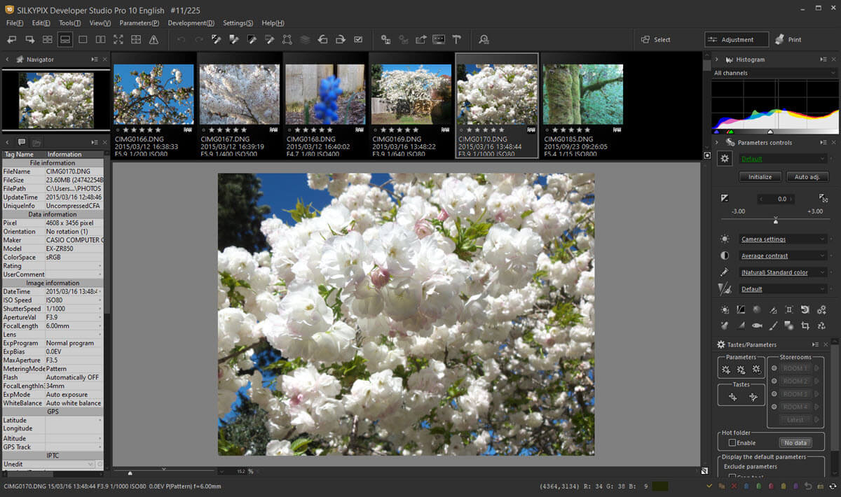Viewport: 841px width, 497px height.
Task: Switch to thumbnail grid display mode
Action: point(48,39)
